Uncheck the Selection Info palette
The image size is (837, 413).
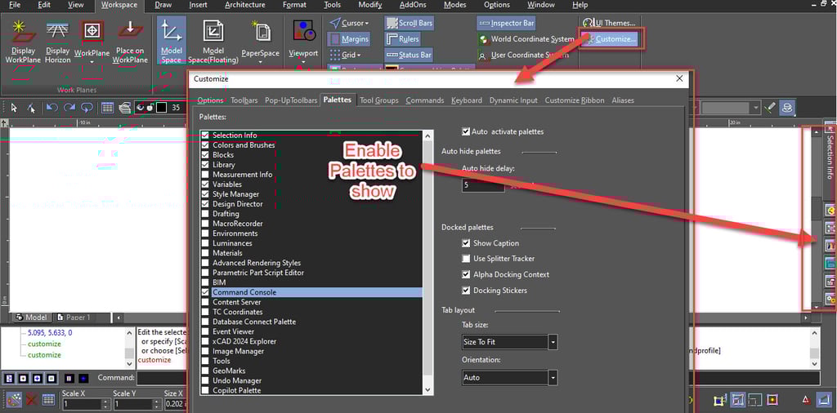205,135
